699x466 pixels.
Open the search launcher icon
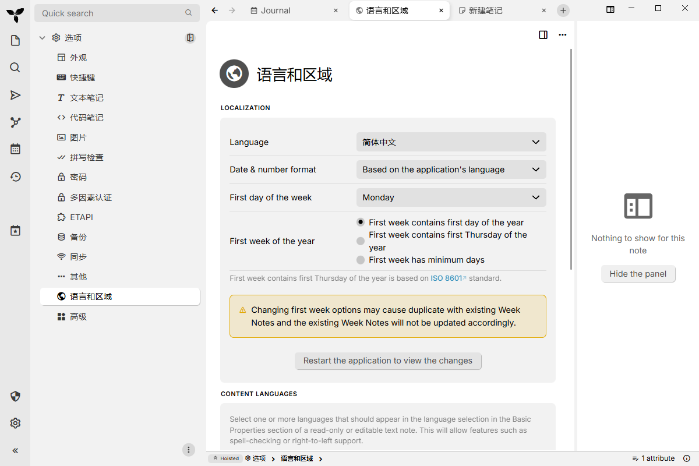[15, 67]
